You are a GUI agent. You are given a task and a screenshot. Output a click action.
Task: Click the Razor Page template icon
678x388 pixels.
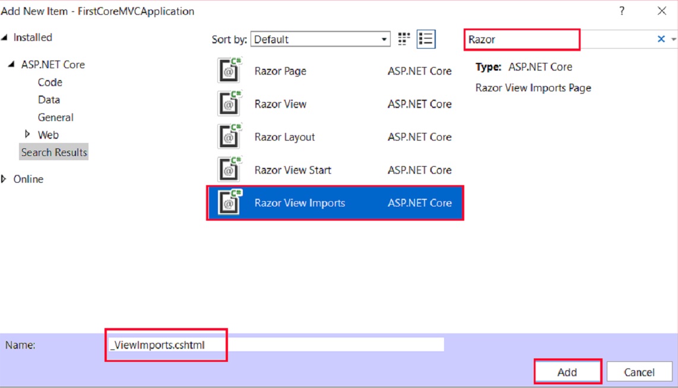(x=229, y=71)
